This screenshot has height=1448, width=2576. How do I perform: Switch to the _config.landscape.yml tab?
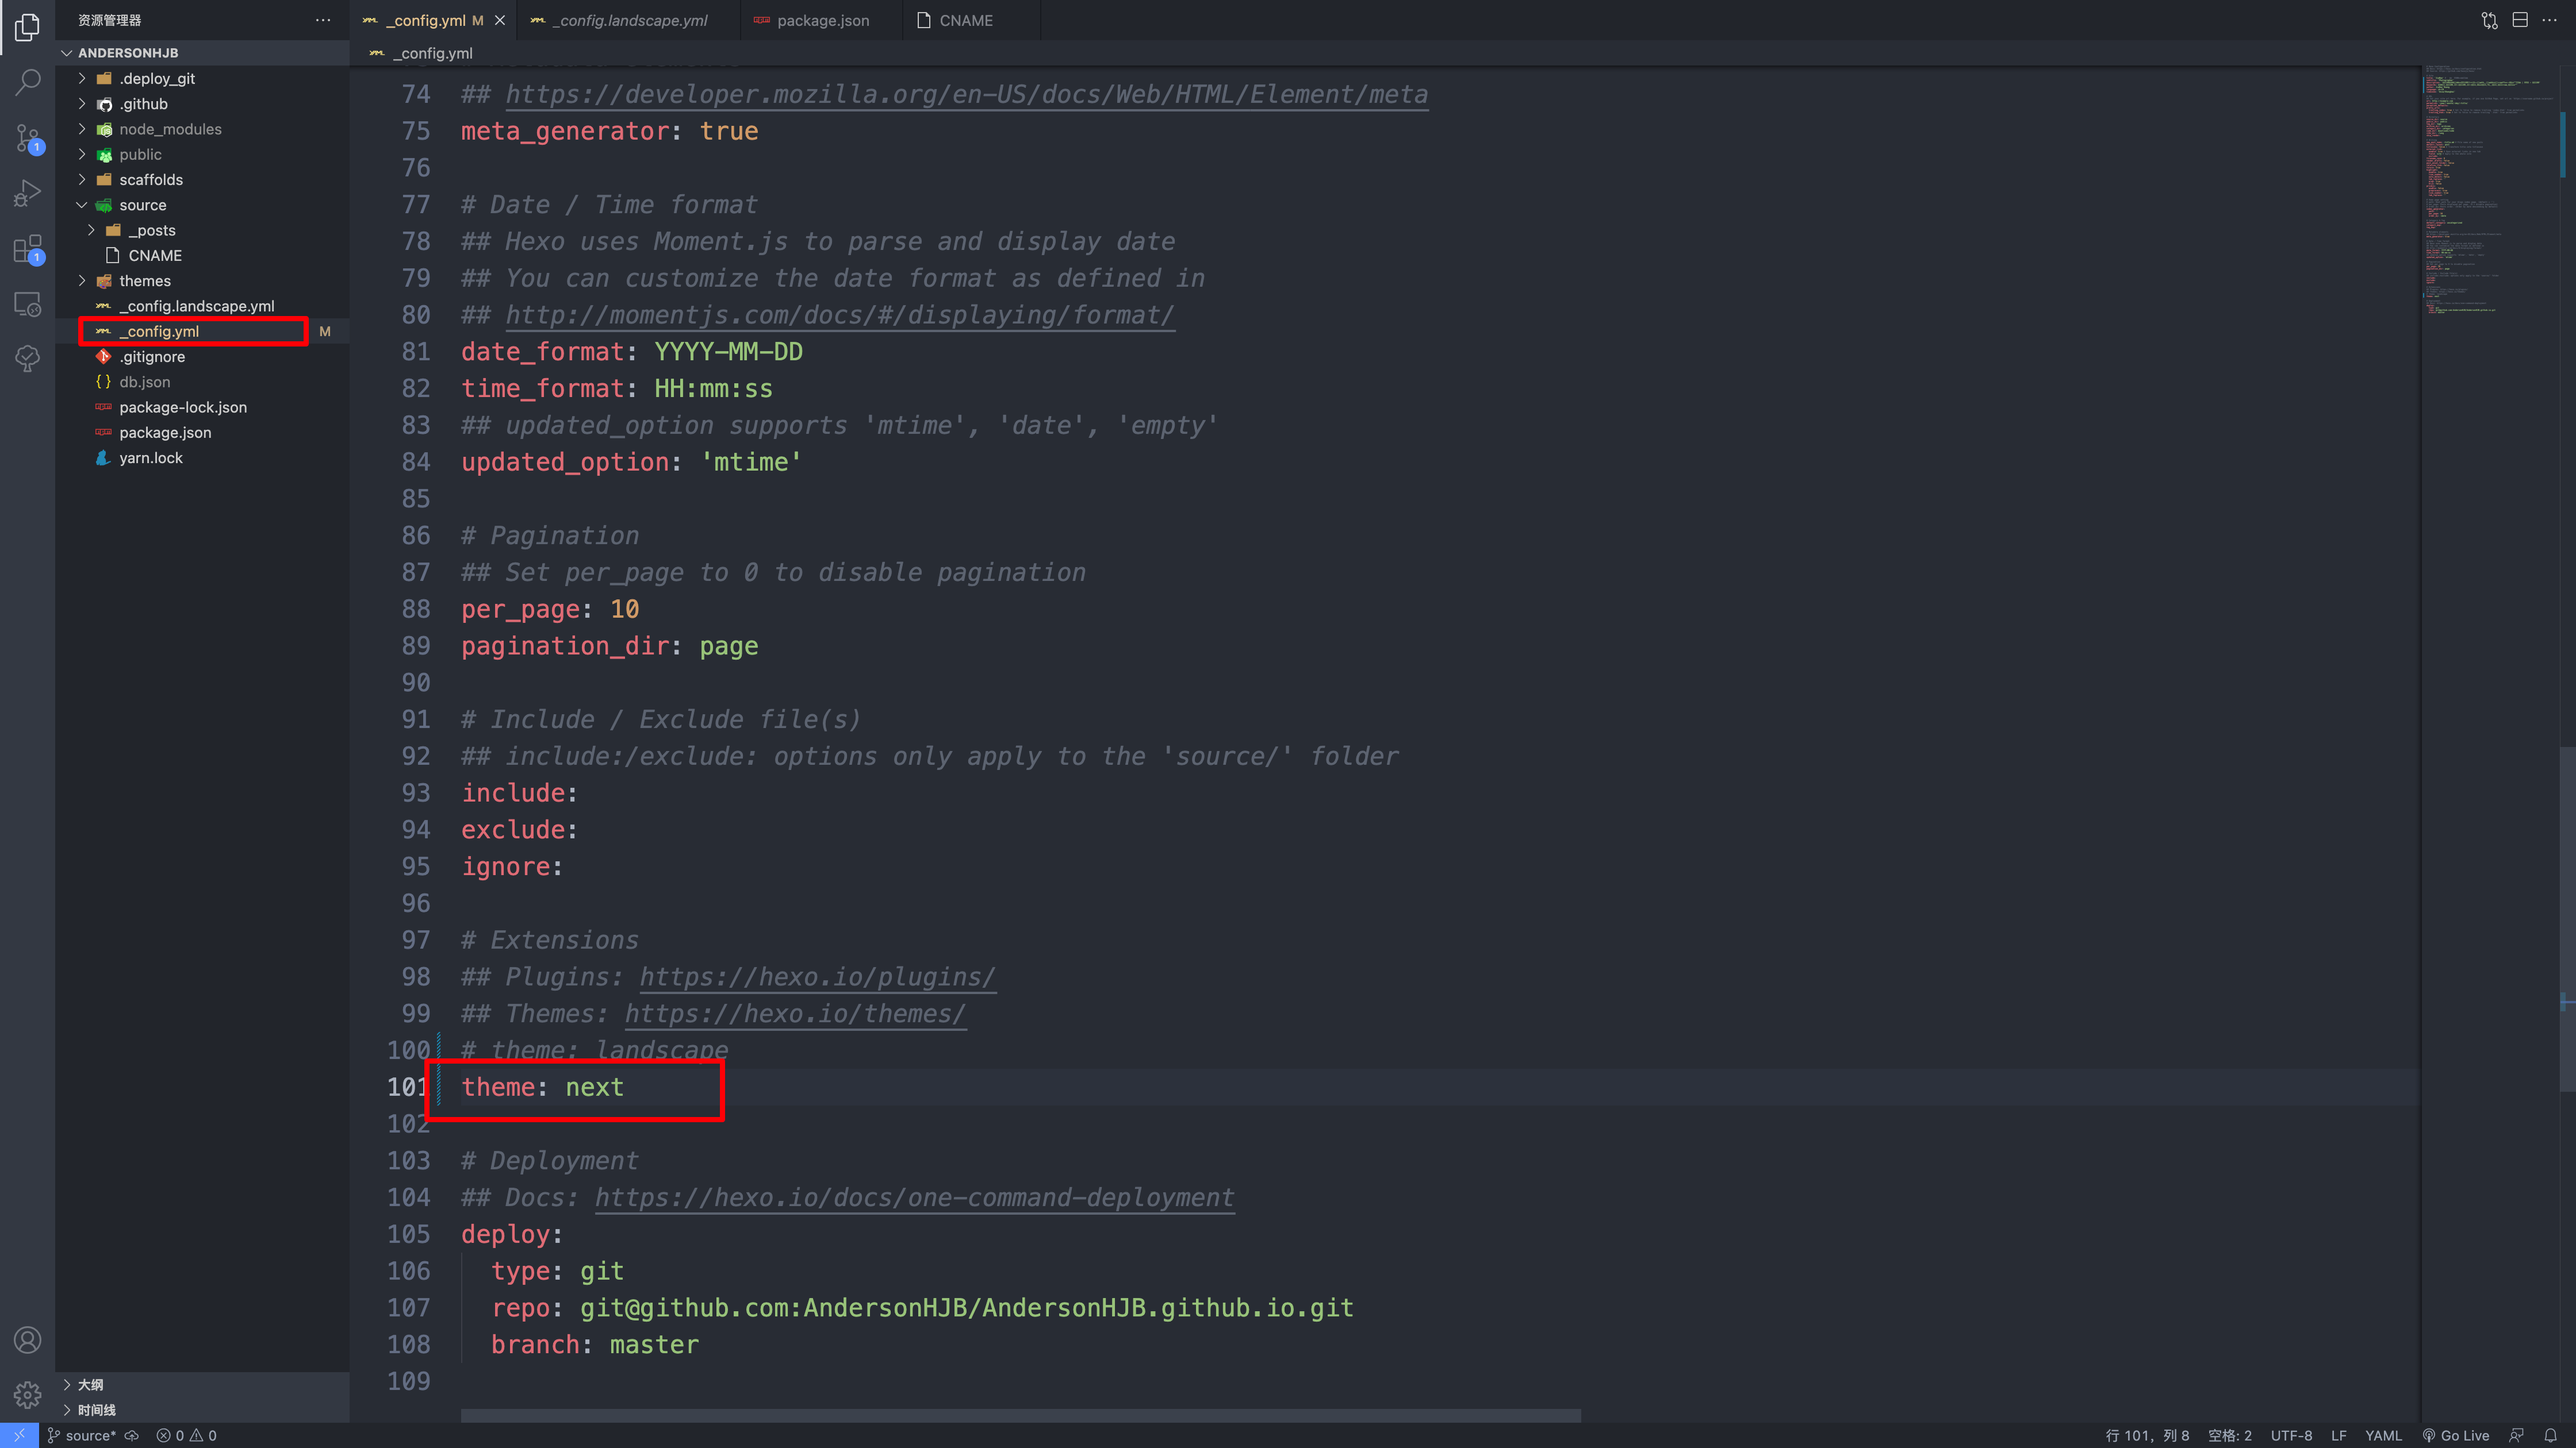629,20
